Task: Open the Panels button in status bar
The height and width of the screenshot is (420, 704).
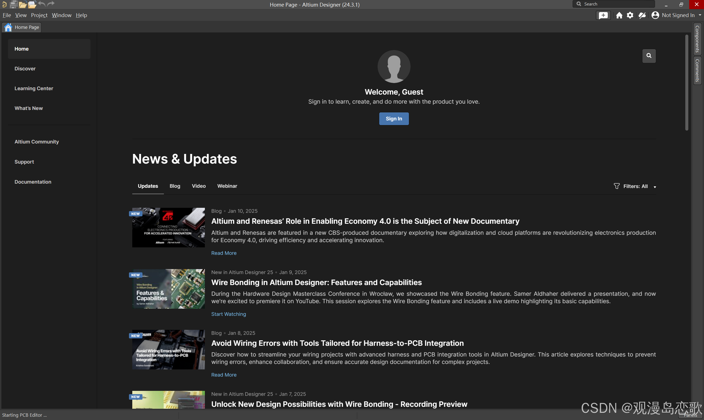Action: pyautogui.click(x=690, y=415)
